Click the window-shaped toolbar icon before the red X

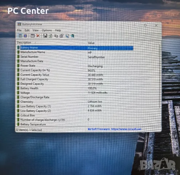click(x=32, y=36)
